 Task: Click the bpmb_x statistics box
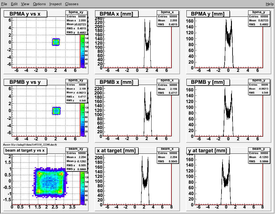coord(168,87)
